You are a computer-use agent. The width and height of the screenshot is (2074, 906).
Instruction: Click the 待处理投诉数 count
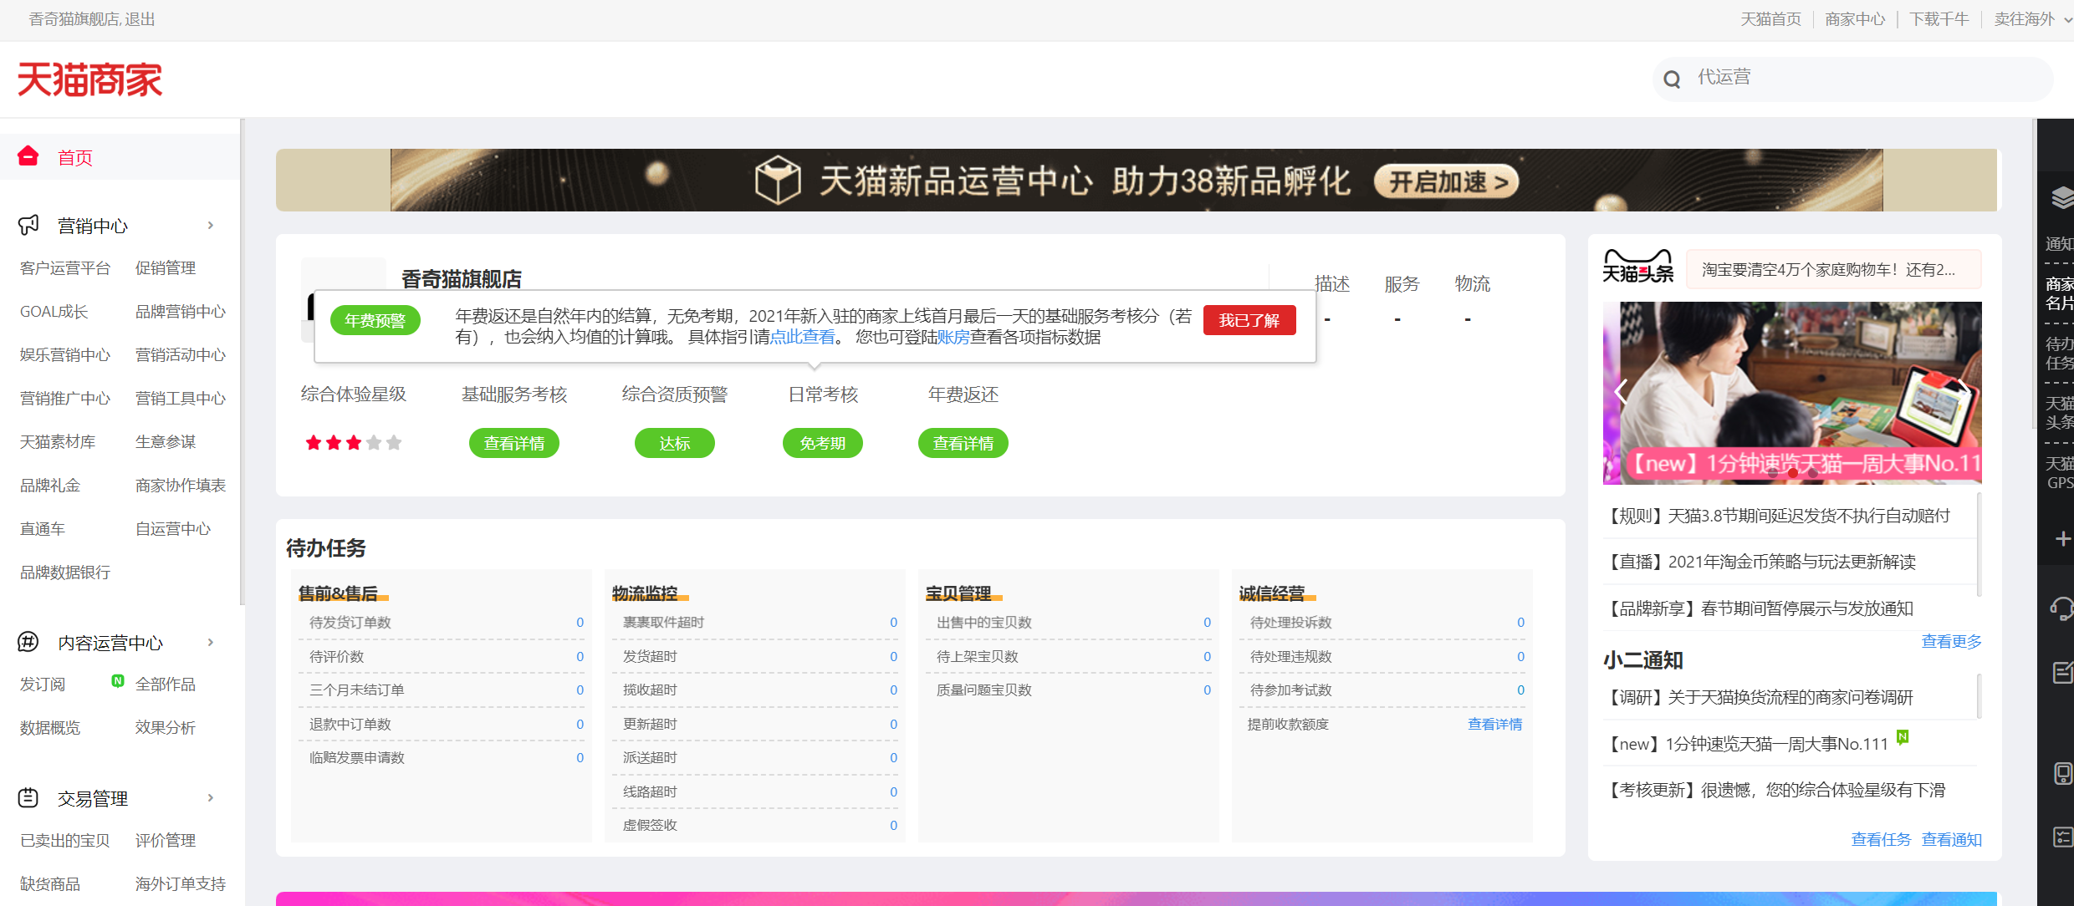(1520, 622)
